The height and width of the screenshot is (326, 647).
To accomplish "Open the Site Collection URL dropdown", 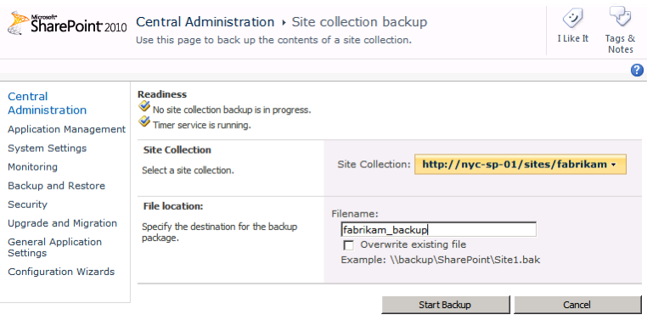I will point(520,164).
